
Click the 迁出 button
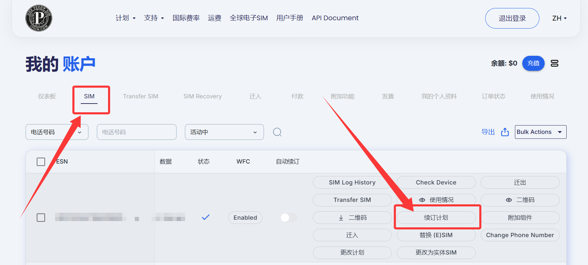[x=520, y=182]
